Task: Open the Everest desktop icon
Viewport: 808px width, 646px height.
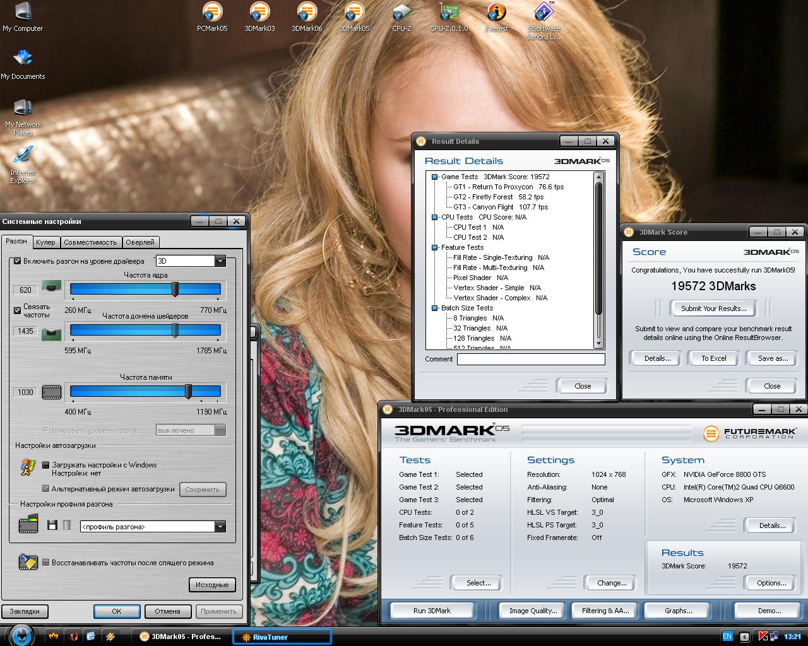Action: (496, 16)
